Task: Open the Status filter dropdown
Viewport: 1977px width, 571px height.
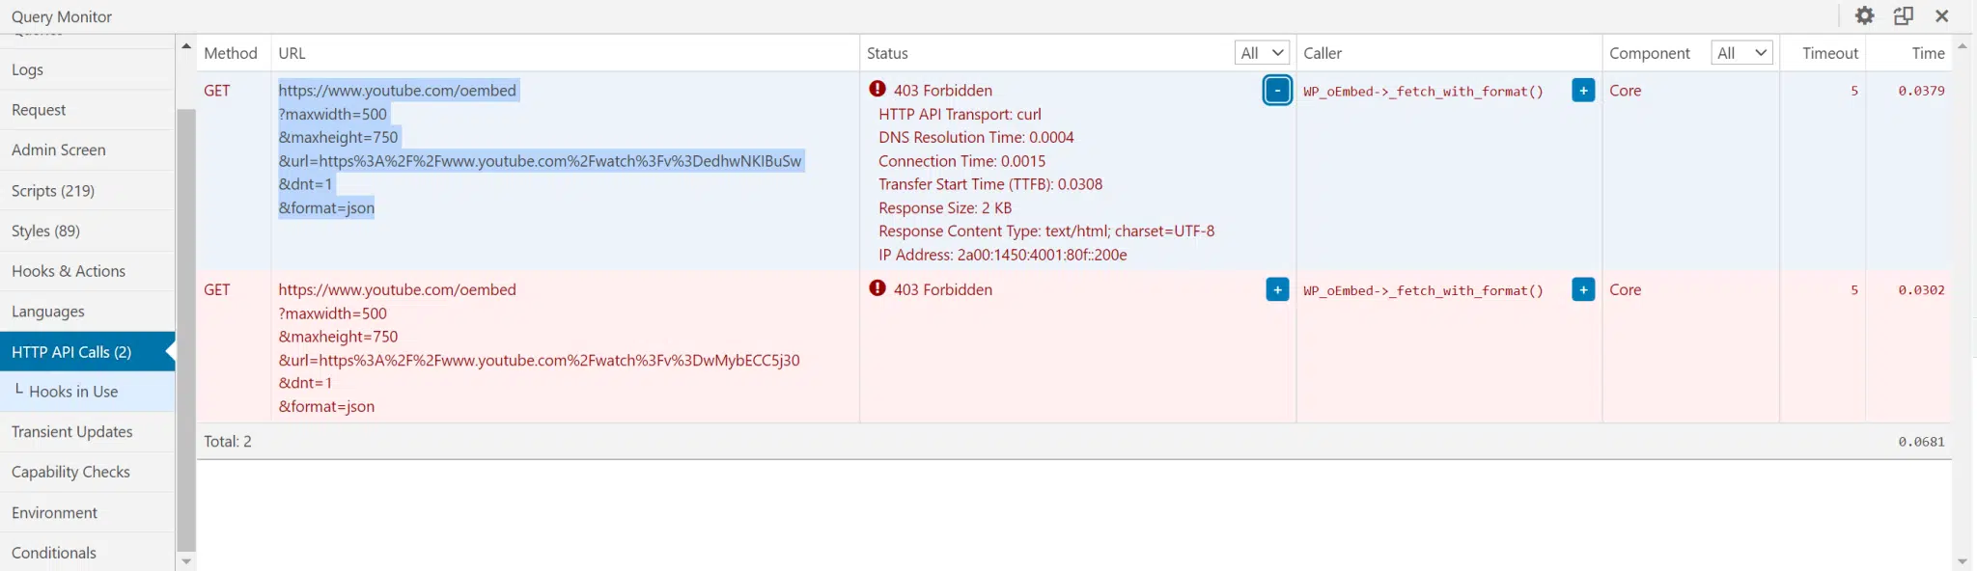Action: [x=1262, y=53]
